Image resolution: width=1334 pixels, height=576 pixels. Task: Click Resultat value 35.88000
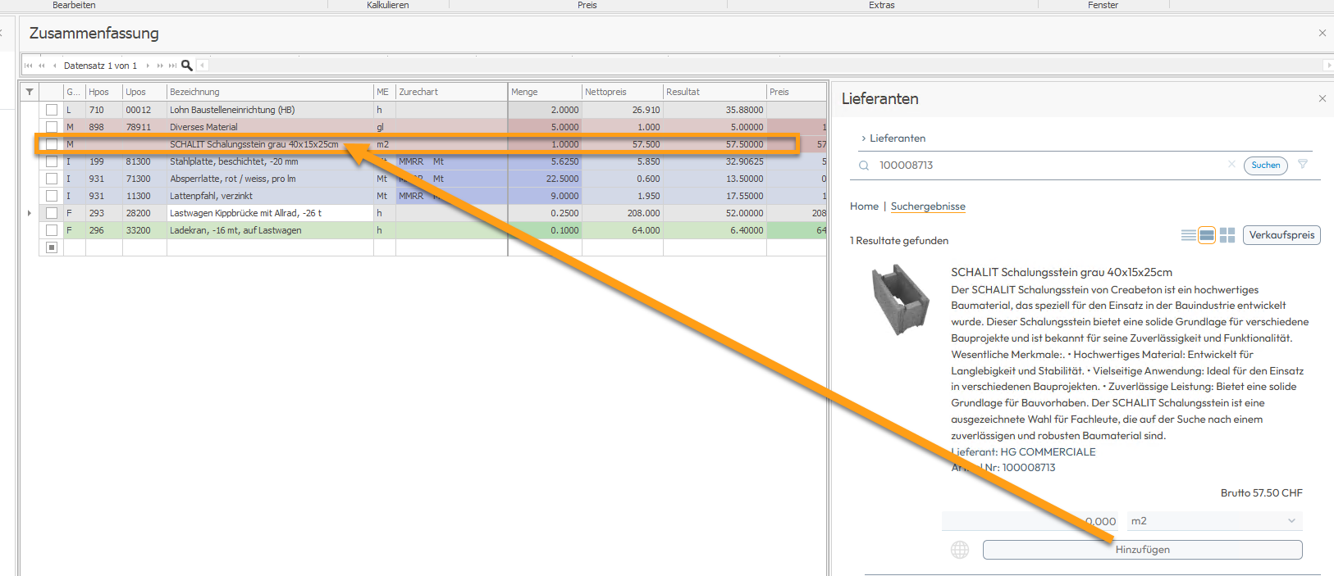[714, 110]
